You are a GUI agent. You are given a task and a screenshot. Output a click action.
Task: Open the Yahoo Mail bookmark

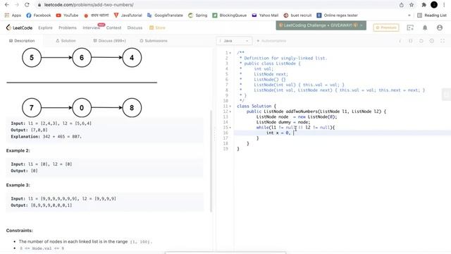[265, 16]
